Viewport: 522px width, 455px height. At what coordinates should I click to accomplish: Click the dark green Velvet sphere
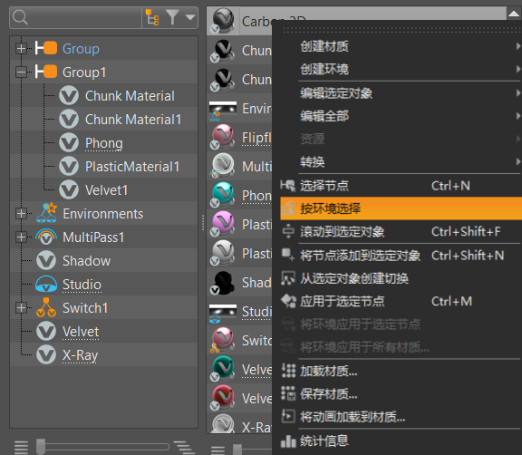[223, 369]
